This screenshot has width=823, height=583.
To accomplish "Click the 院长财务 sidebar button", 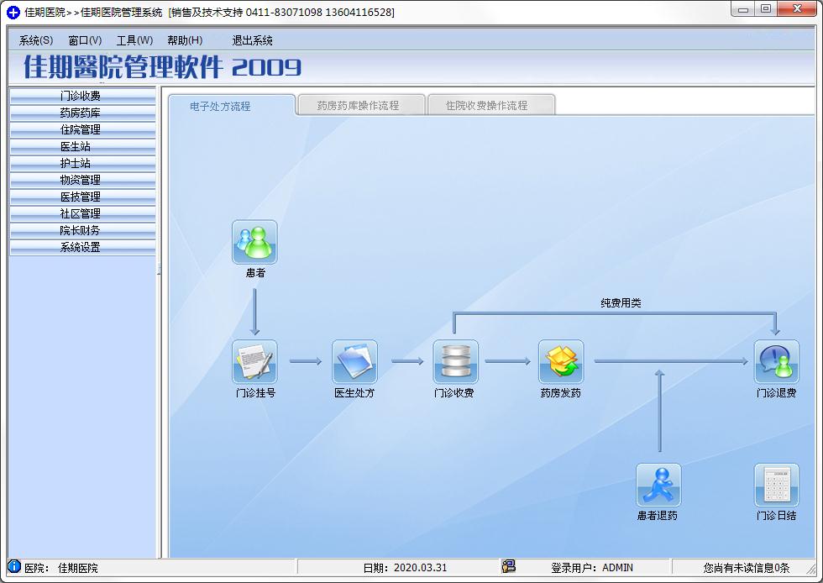I will click(x=82, y=230).
